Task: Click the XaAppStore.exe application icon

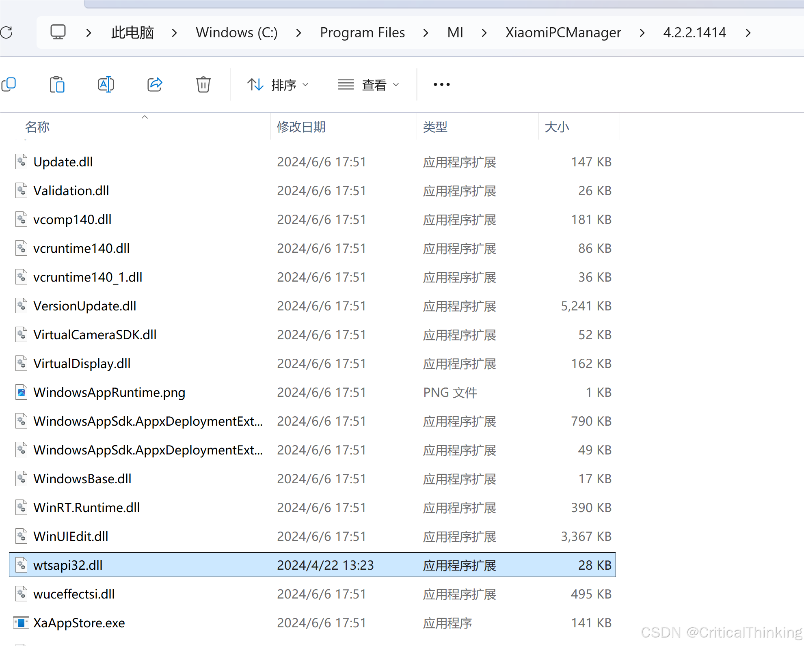Action: (21, 622)
